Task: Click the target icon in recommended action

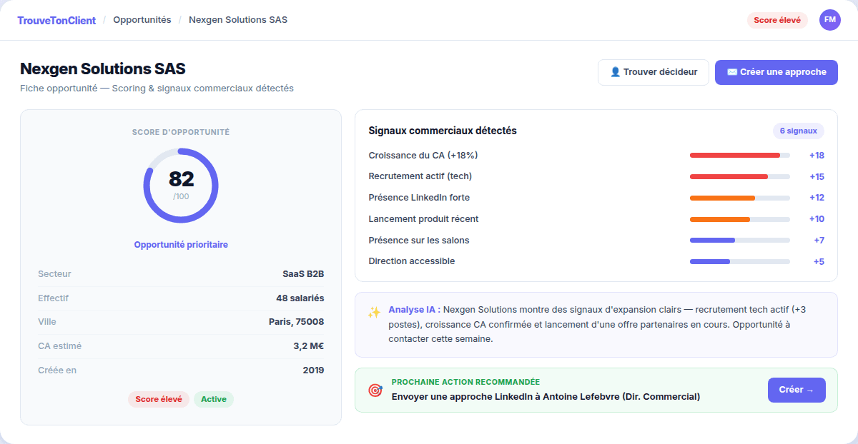Action: tap(375, 390)
